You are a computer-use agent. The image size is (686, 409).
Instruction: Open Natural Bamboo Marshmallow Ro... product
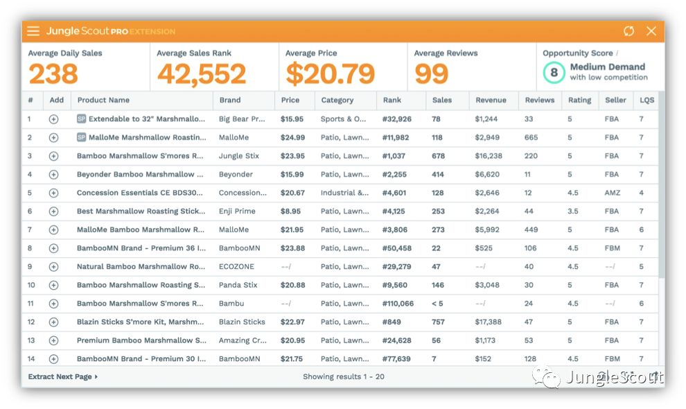coord(141,266)
